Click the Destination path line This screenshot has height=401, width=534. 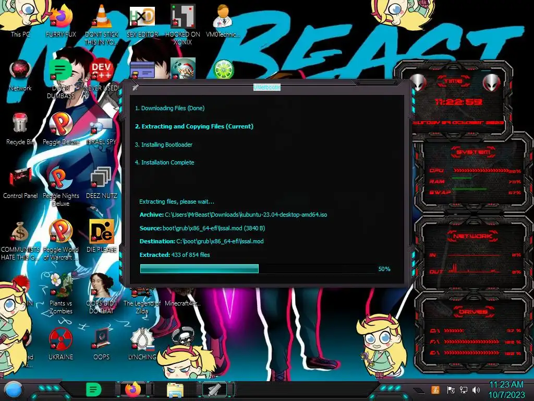(x=202, y=241)
